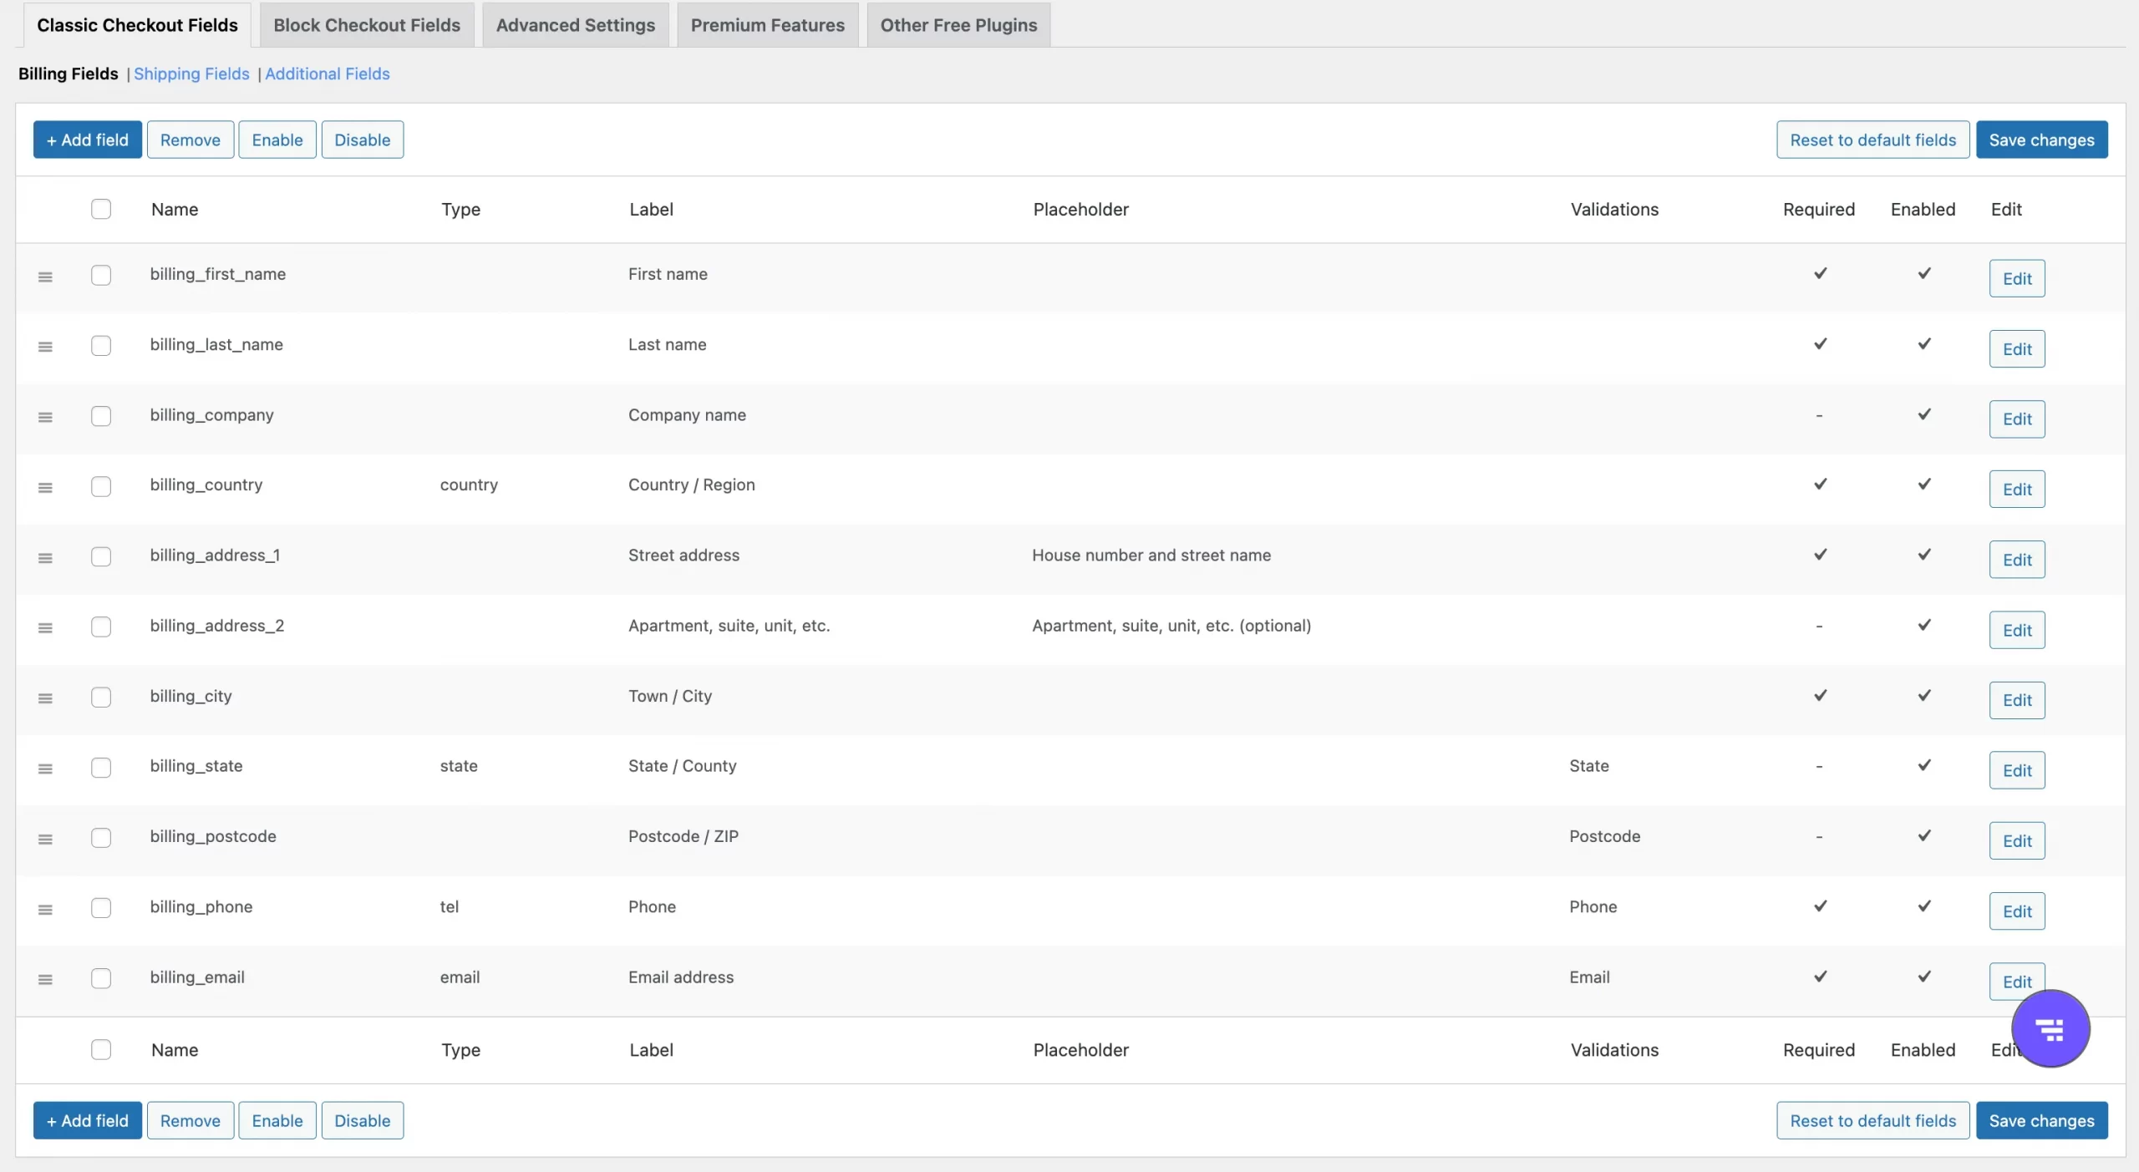This screenshot has width=2139, height=1172.
Task: Go to Additional Fields section
Action: pyautogui.click(x=327, y=74)
